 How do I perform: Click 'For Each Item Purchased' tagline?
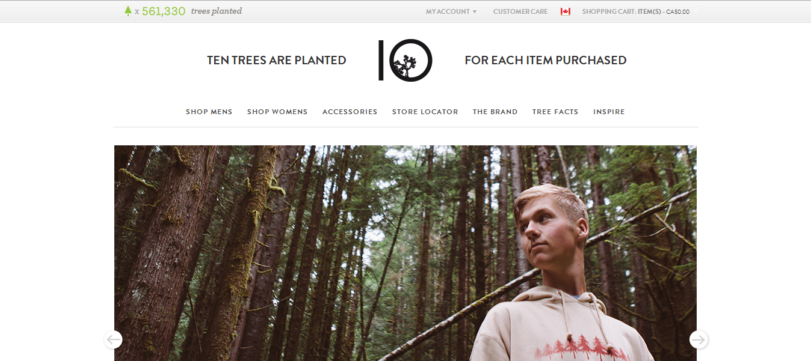[546, 60]
